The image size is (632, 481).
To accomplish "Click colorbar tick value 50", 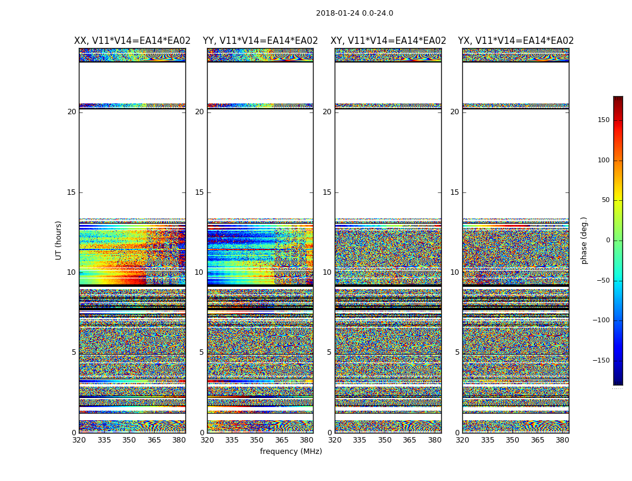I will click(x=606, y=200).
